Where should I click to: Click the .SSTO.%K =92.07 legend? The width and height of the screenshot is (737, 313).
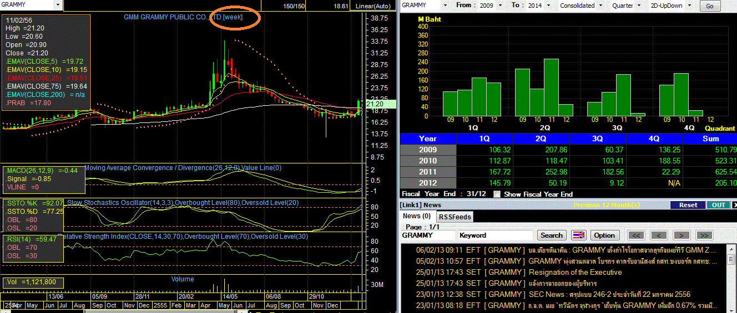(34, 203)
